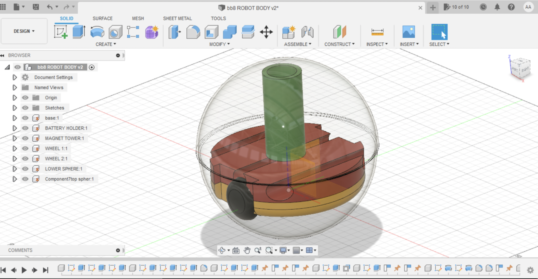538x279 pixels.
Task: Expand the Named Views node
Action: coord(15,87)
